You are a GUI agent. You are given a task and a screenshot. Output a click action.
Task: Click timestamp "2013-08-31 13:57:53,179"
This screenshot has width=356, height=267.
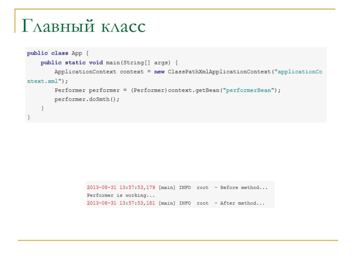(121, 187)
